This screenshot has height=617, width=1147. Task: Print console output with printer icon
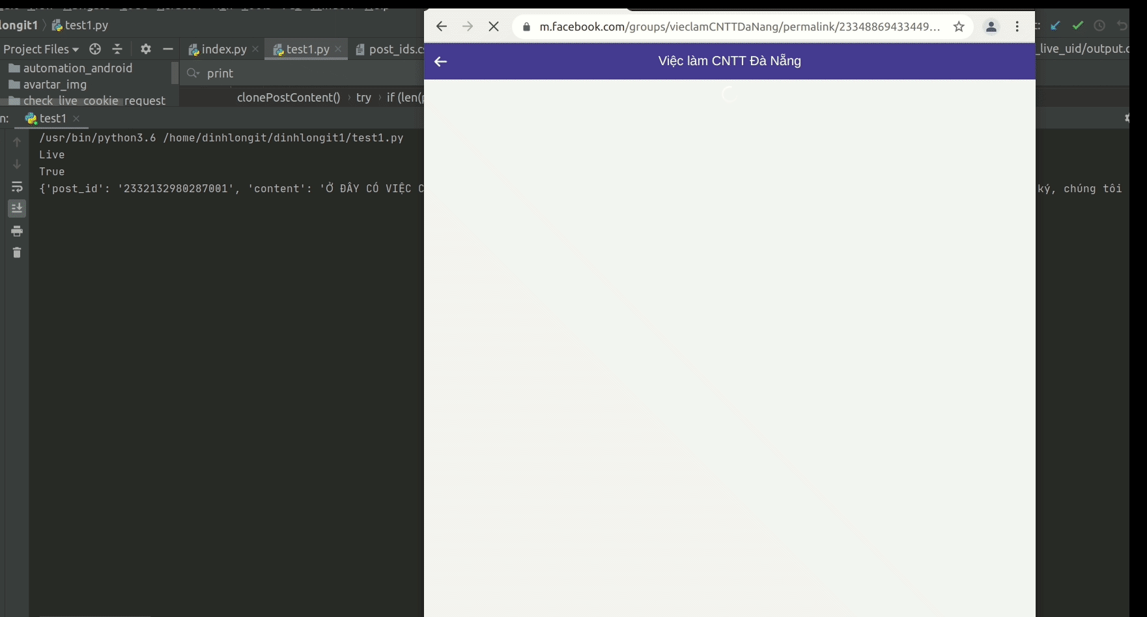[x=16, y=231]
